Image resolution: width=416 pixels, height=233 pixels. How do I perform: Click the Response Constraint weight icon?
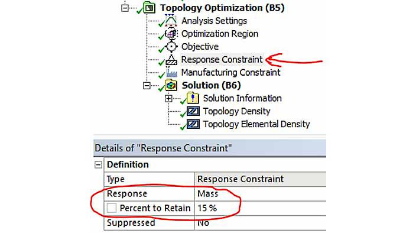pos(171,60)
